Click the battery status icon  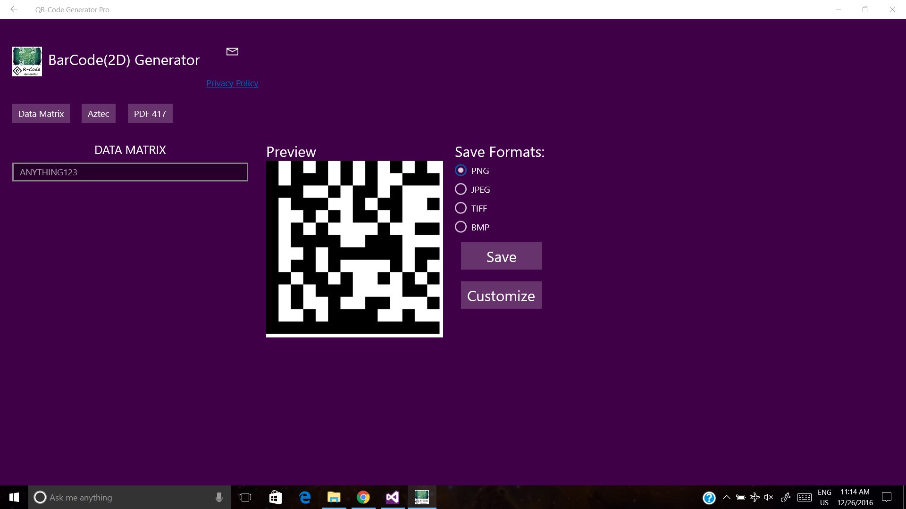[741, 497]
